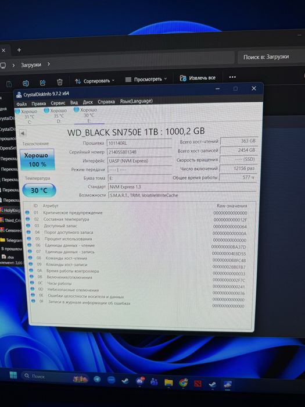The image size is (305, 407).
Task: Click the 30 °C temperature indicator
Action: pyautogui.click(x=39, y=190)
